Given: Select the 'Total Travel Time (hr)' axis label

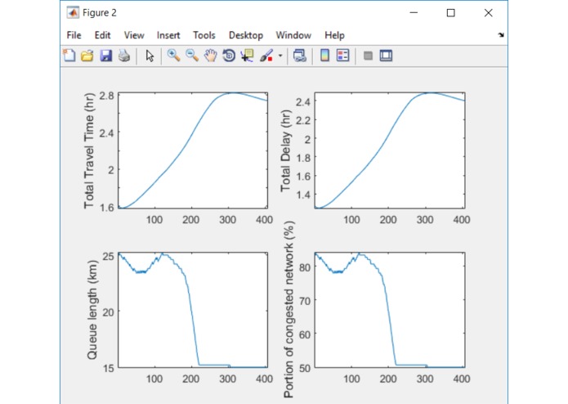Looking at the screenshot, I should [x=89, y=150].
